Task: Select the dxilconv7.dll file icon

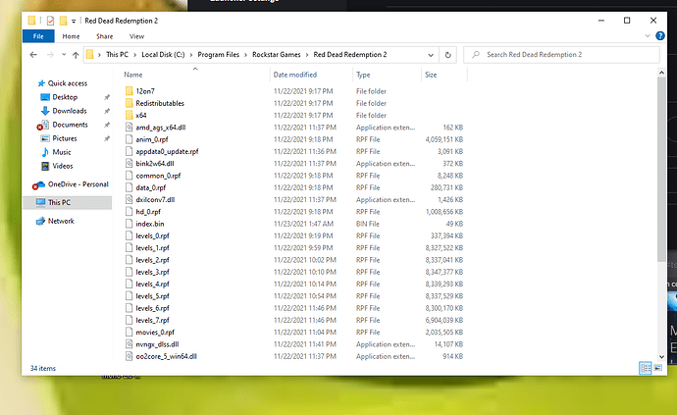Action: point(130,200)
